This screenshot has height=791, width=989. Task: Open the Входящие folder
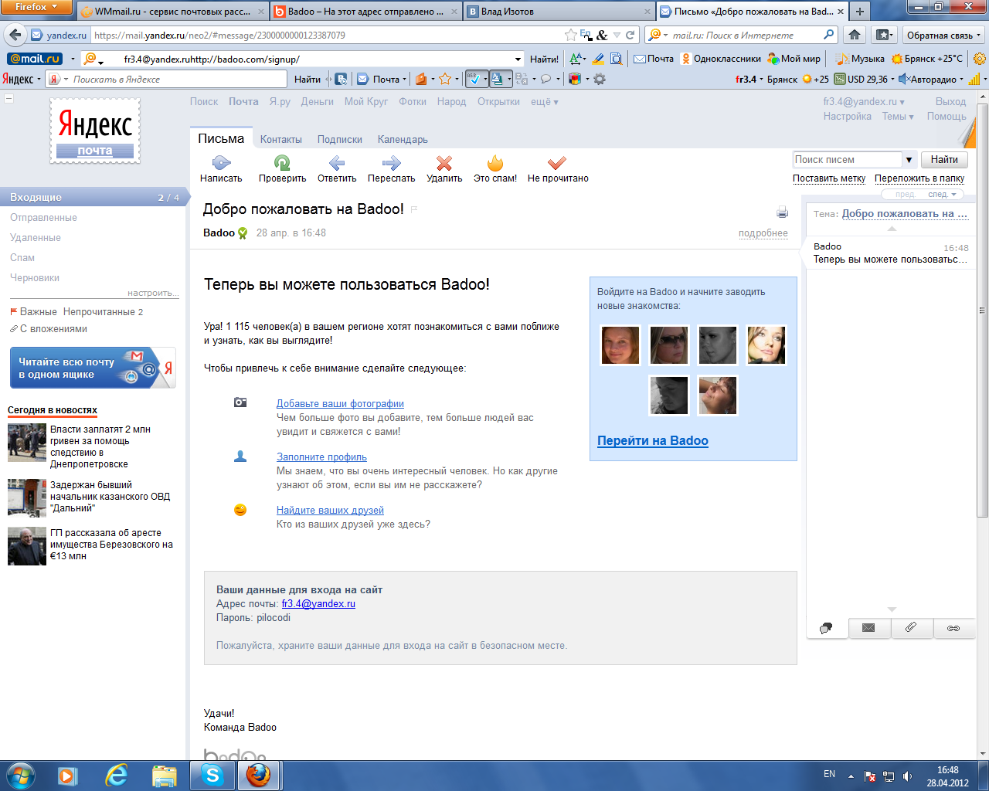click(94, 197)
